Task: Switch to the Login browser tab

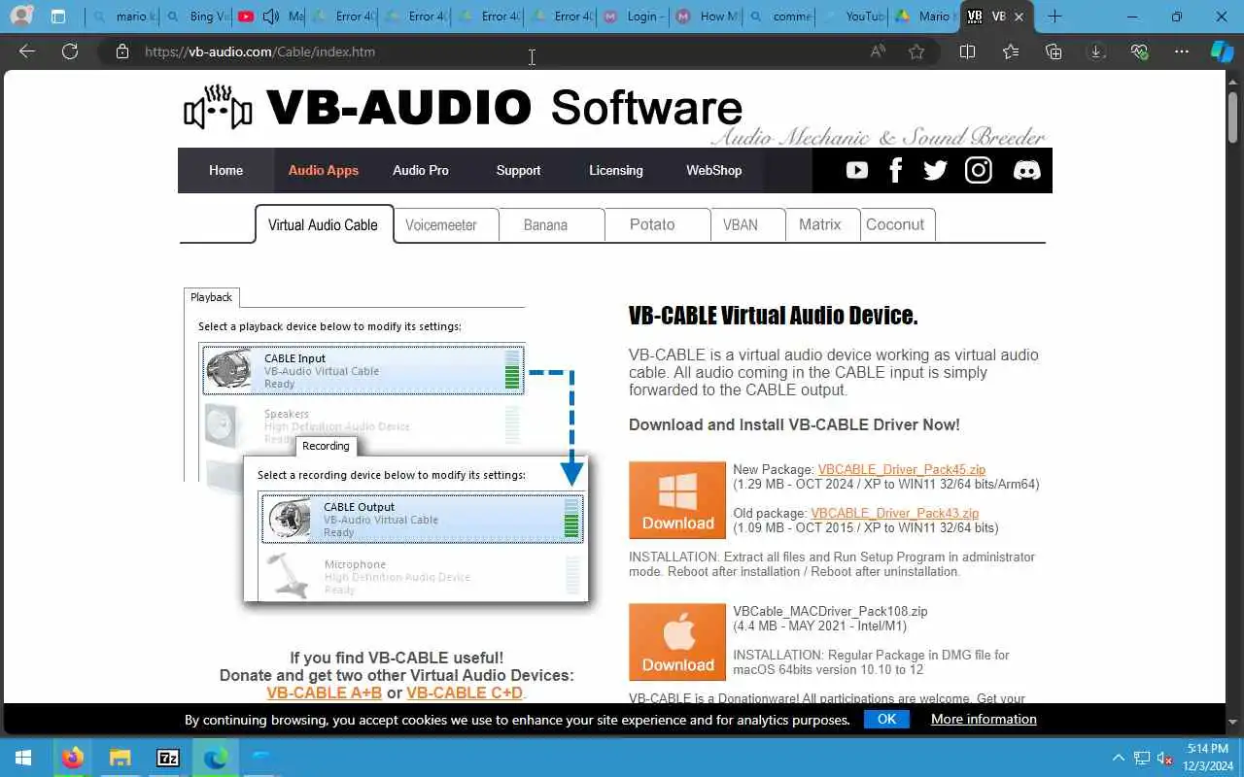Action: 633,16
